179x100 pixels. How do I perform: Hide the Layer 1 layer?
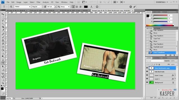147,79
